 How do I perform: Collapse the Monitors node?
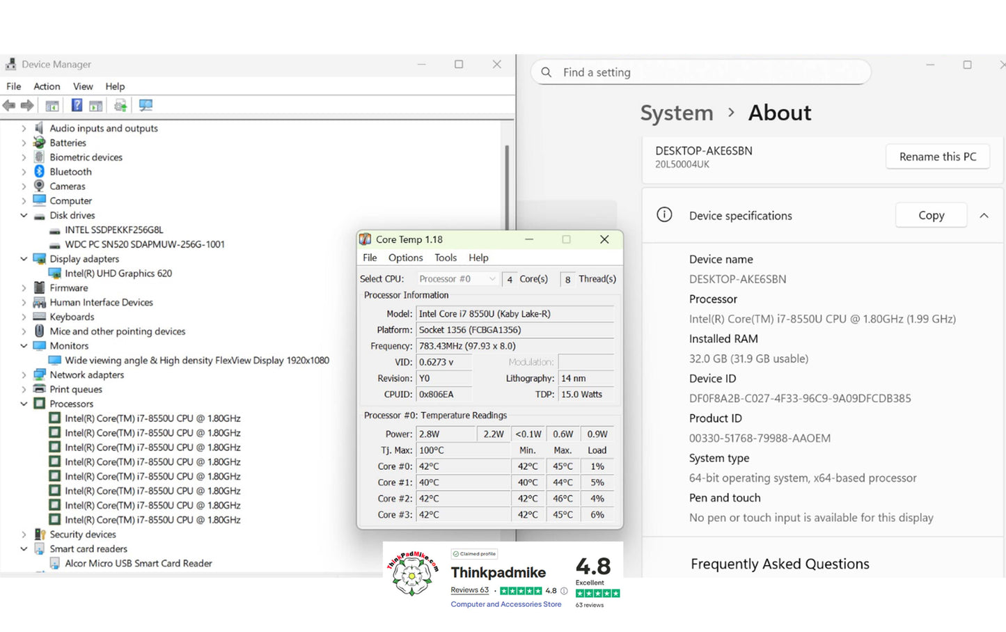pyautogui.click(x=24, y=345)
